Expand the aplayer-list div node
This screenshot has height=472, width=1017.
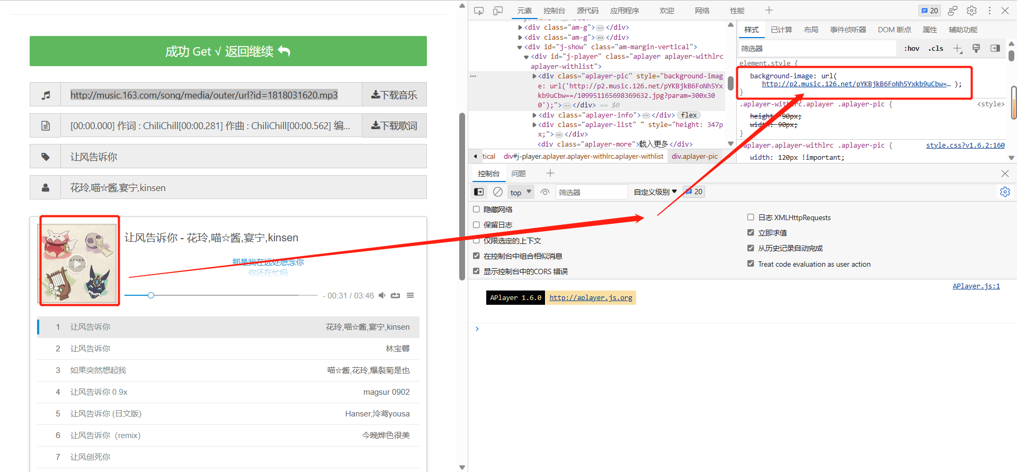click(534, 125)
